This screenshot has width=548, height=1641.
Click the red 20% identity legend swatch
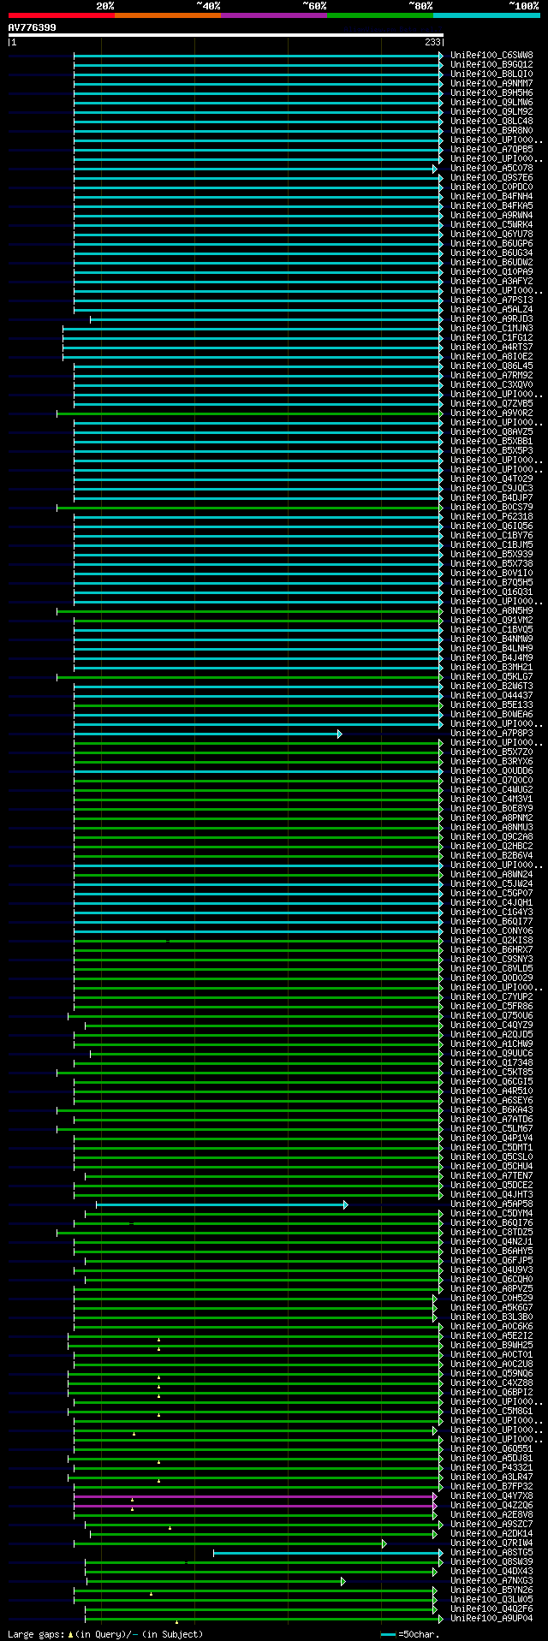[x=61, y=15]
